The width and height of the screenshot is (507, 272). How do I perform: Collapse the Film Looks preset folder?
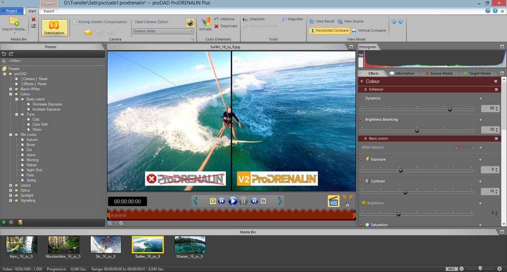tap(11, 135)
